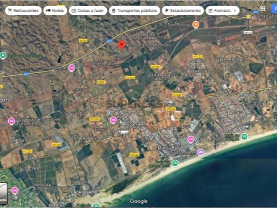Expand more categories with right chevron
The image size is (277, 208).
pos(235,10)
